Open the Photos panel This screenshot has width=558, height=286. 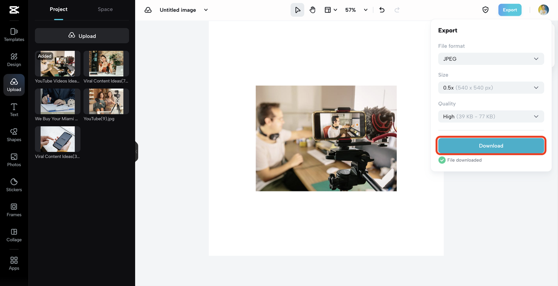[x=14, y=160]
